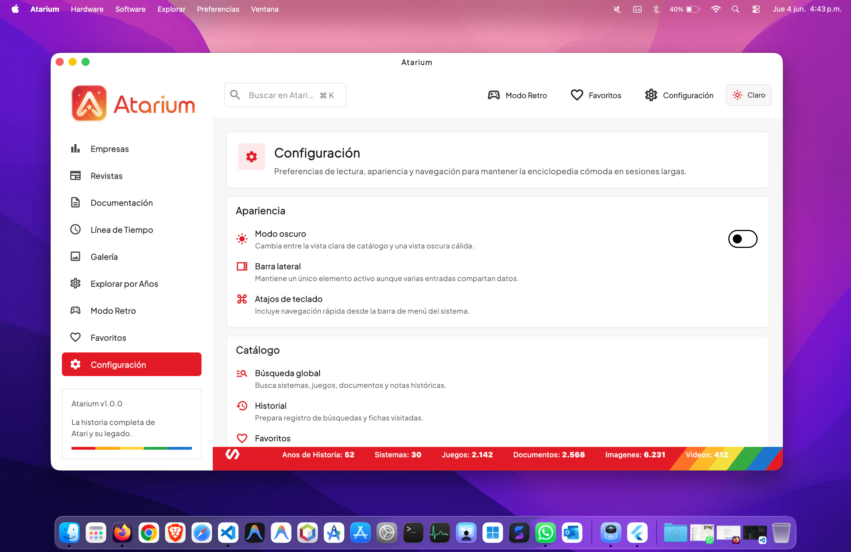Open Galería in the sidebar

point(132,257)
